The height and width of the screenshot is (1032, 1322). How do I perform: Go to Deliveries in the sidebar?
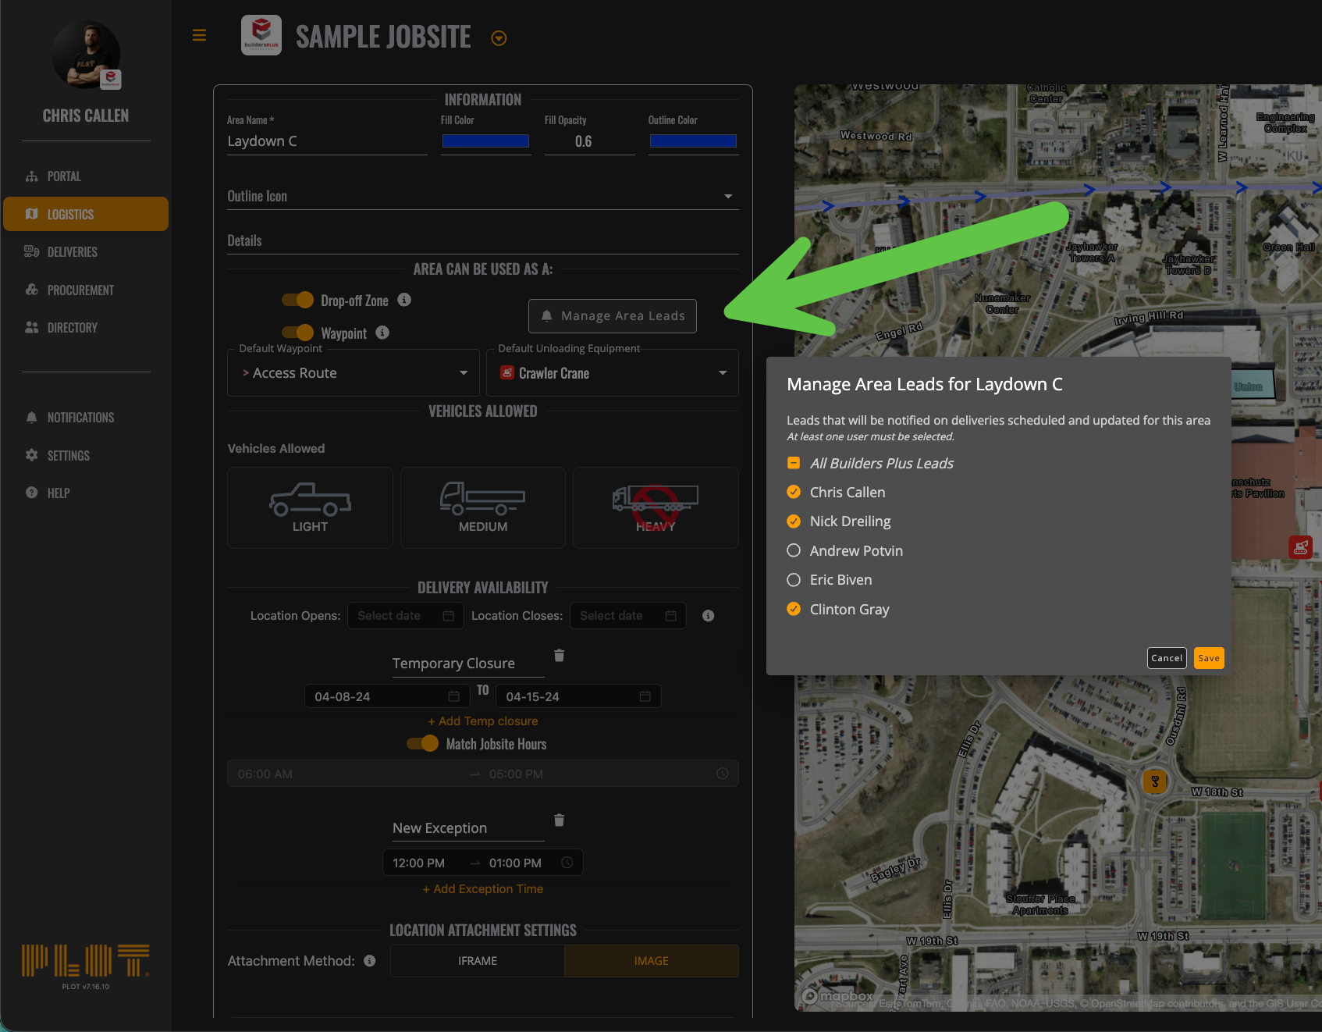pyautogui.click(x=72, y=252)
